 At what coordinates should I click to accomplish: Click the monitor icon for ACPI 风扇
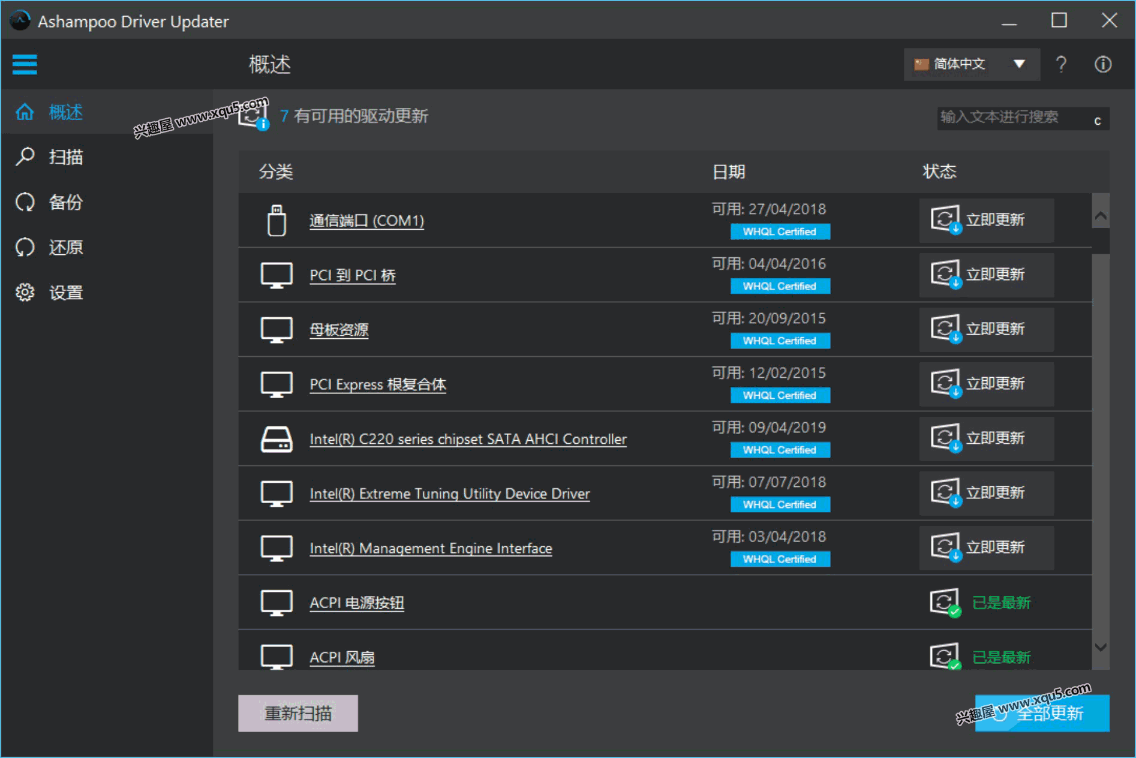pos(277,657)
